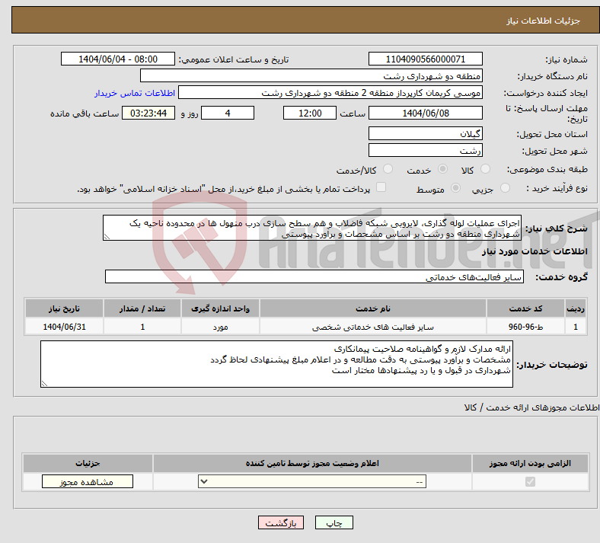Click the چاپ (print) button
The image size is (600, 543).
click(x=340, y=524)
